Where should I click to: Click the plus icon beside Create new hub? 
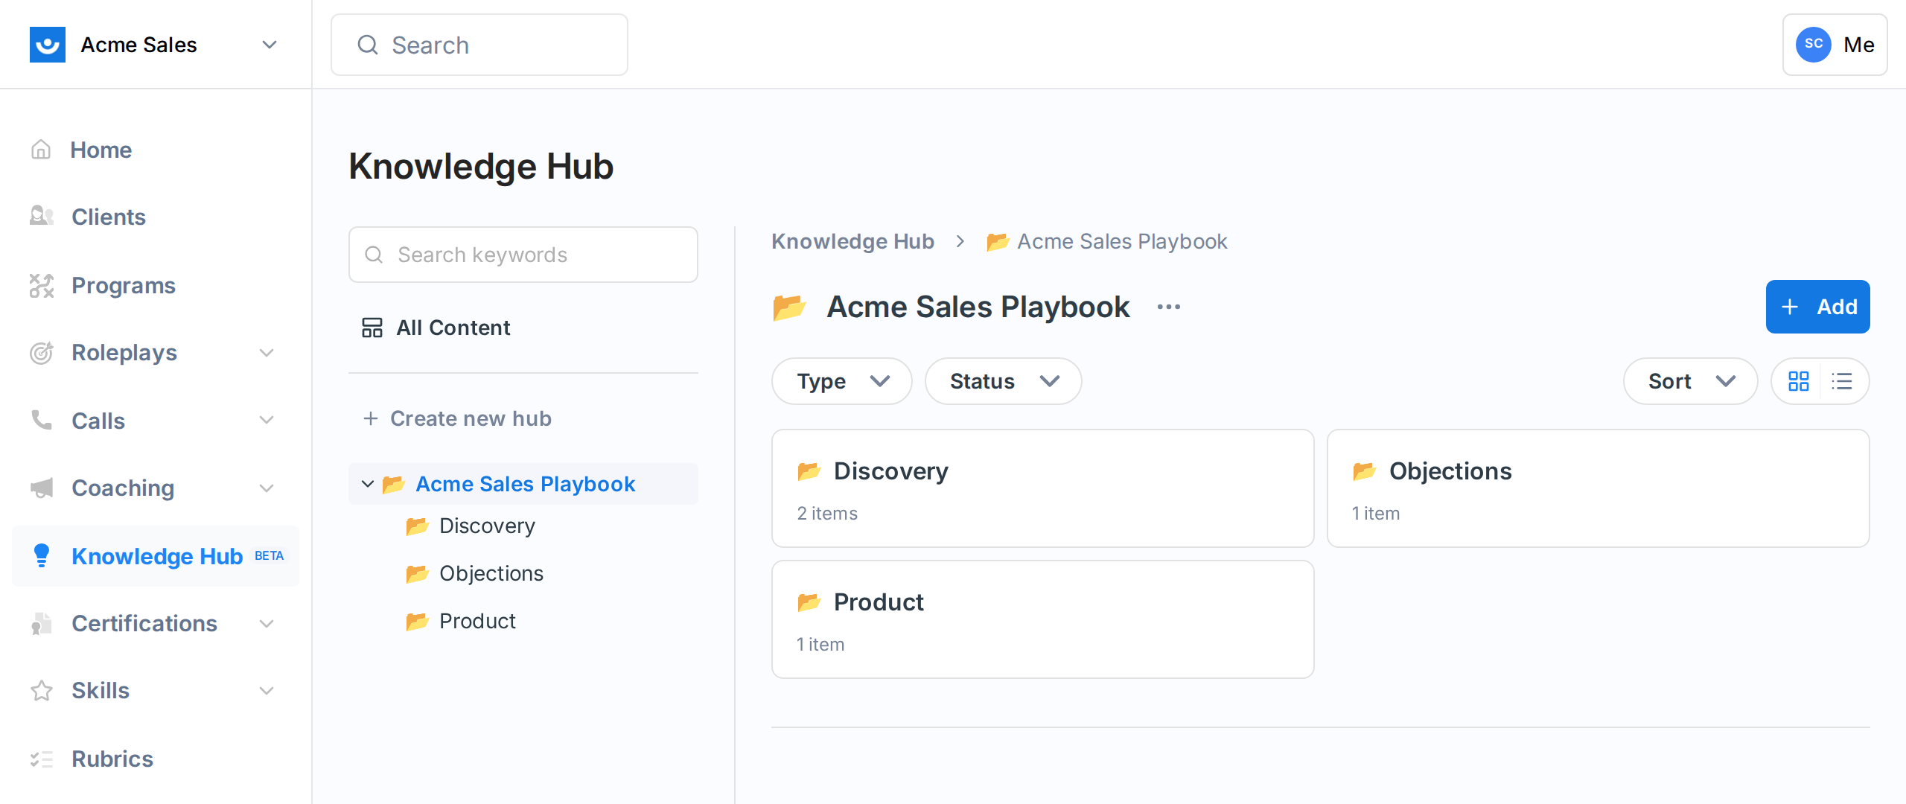[x=371, y=418]
